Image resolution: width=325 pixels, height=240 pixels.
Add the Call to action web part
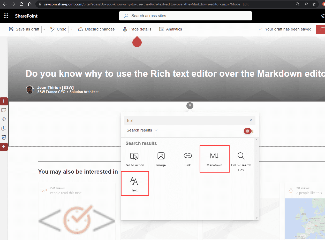(134, 159)
